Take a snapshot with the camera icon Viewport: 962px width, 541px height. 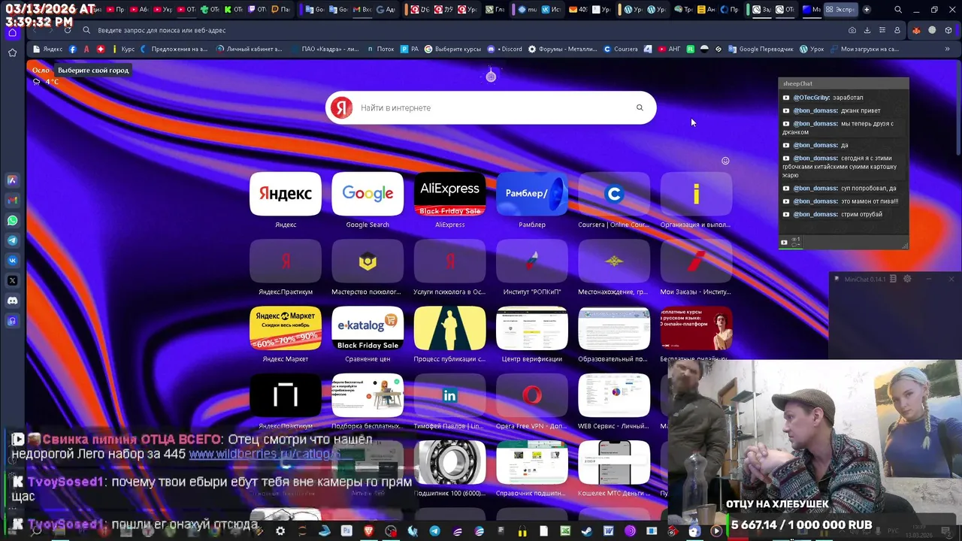[x=852, y=30]
